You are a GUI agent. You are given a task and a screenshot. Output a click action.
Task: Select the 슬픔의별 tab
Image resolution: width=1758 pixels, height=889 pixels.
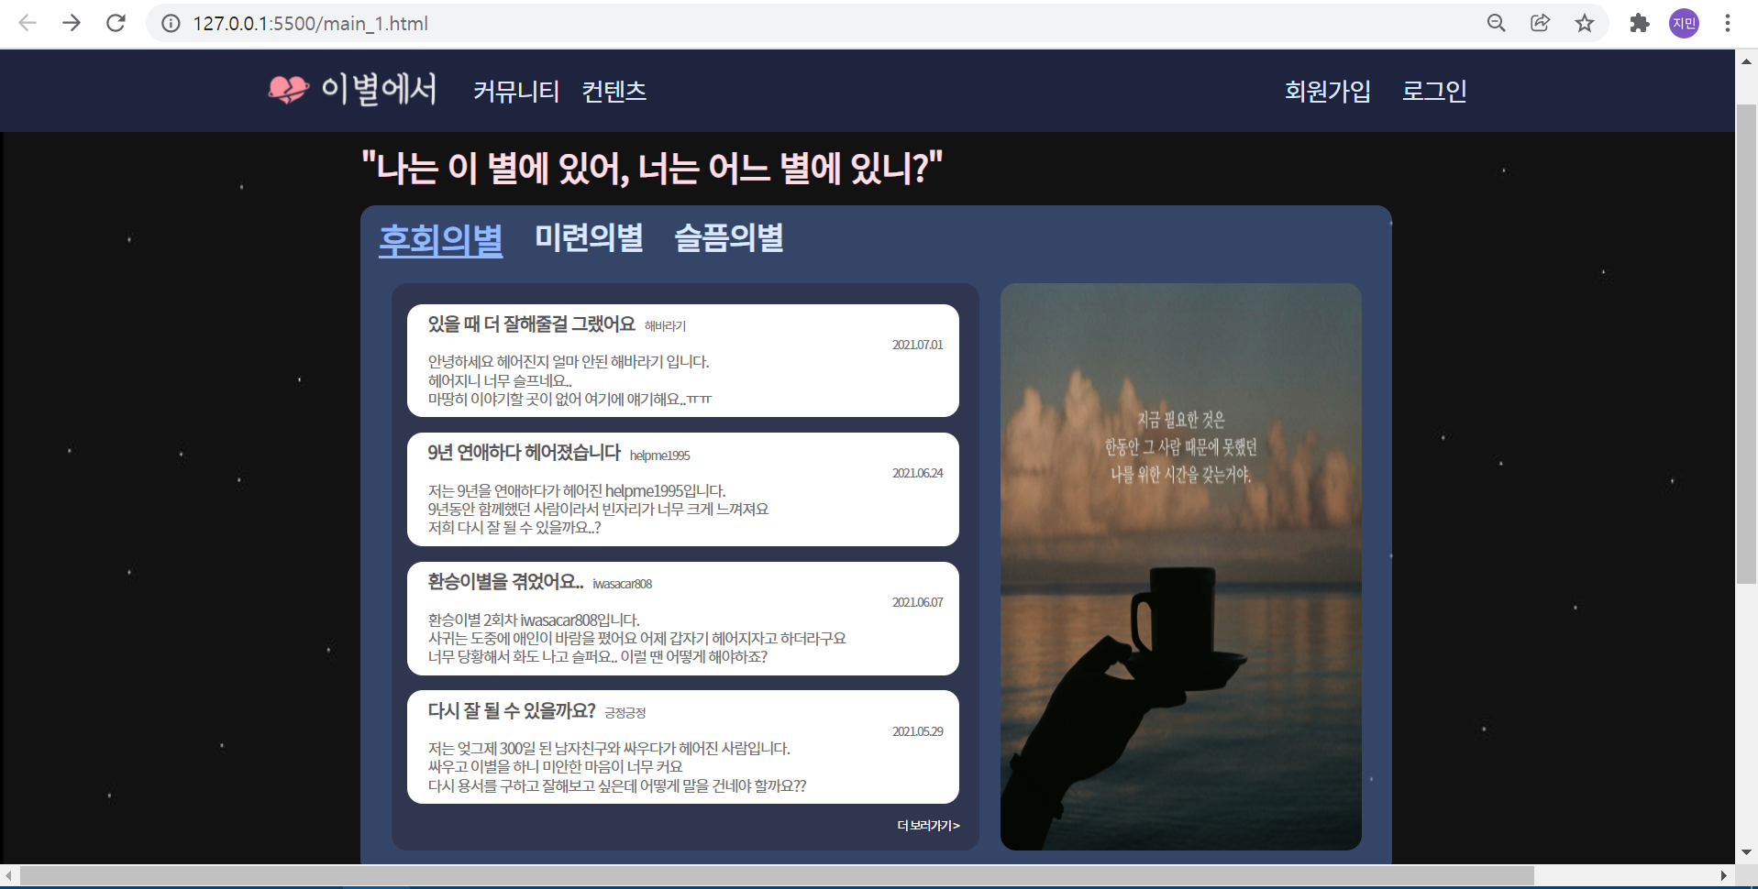tap(729, 237)
